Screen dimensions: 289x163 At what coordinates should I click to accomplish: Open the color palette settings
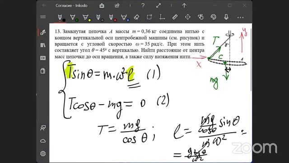(x=213, y=17)
